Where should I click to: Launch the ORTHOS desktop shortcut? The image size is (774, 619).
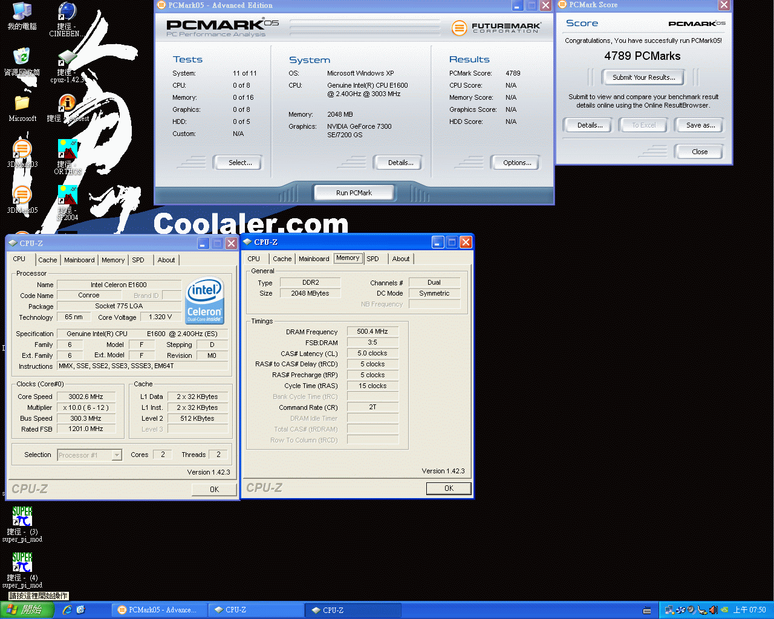tap(67, 157)
